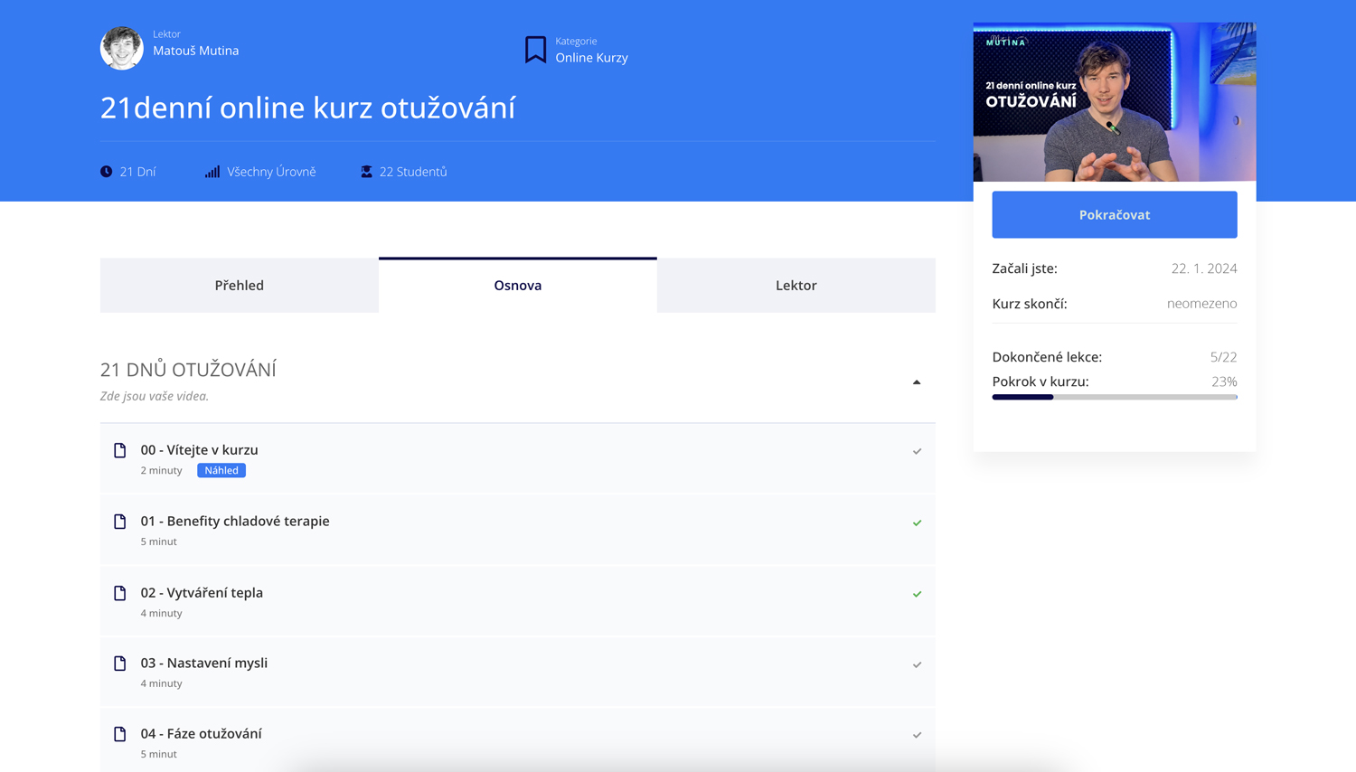Viewport: 1356px width, 772px height.
Task: Open lesson 03 - Nastavení mysli
Action: point(204,664)
